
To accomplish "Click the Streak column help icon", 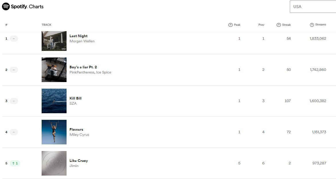I will coord(279,25).
